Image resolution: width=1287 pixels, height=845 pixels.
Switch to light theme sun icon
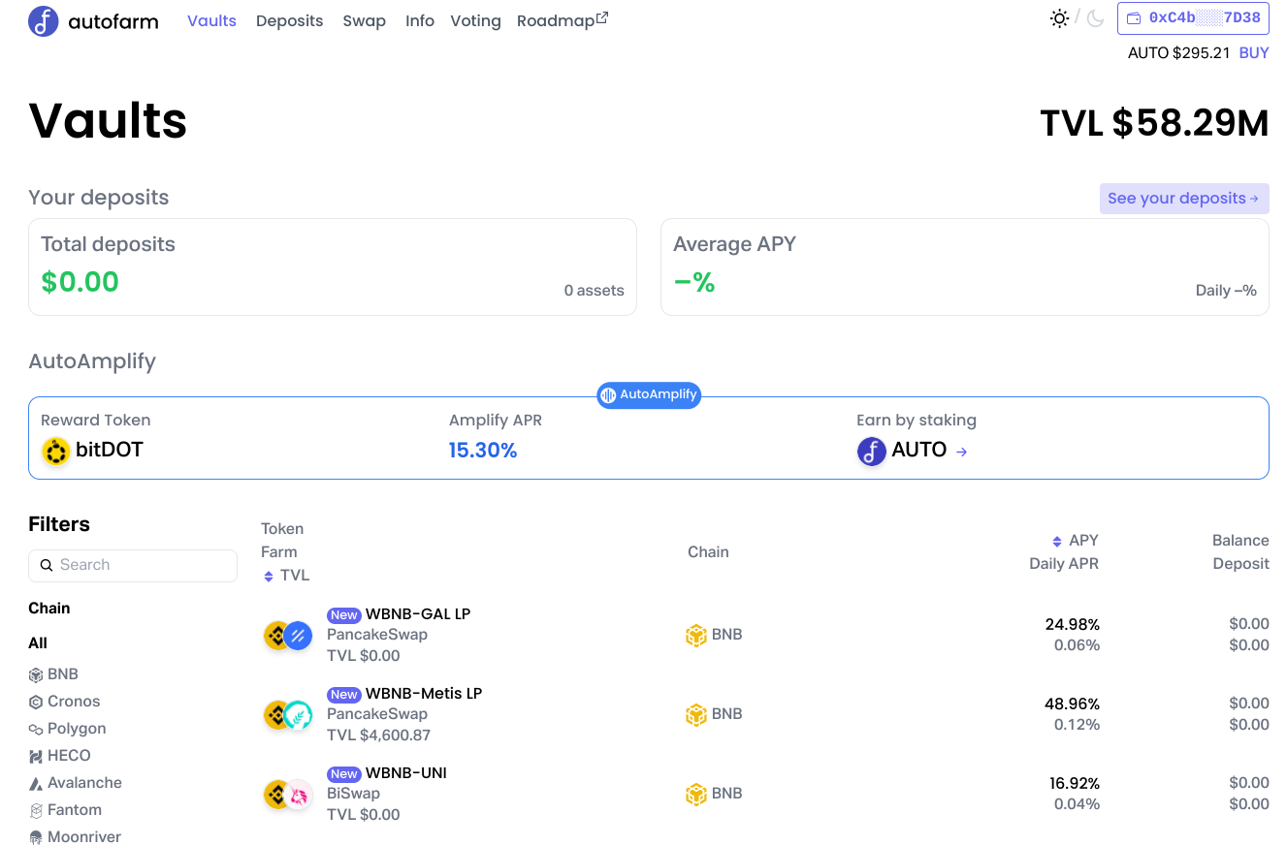[x=1059, y=18]
